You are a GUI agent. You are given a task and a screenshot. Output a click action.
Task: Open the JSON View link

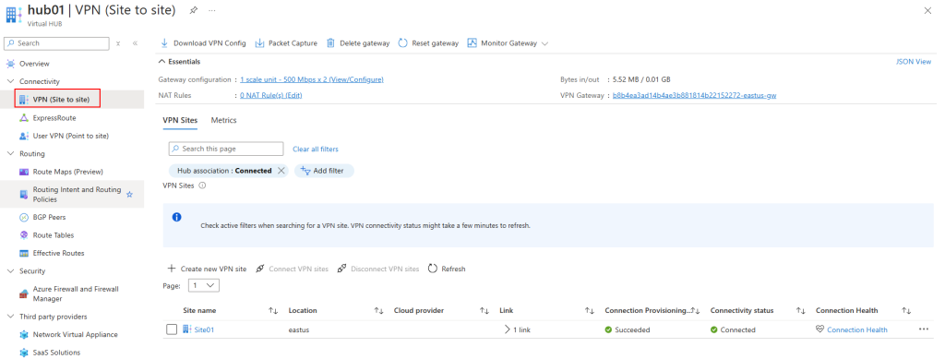[x=914, y=62]
